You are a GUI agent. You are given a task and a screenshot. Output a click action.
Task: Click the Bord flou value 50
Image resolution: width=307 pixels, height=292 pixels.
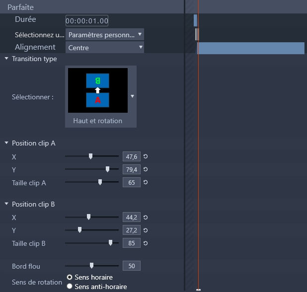(132, 266)
